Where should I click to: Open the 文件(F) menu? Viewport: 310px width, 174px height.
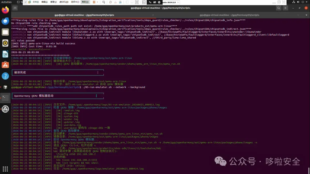[36, 2]
